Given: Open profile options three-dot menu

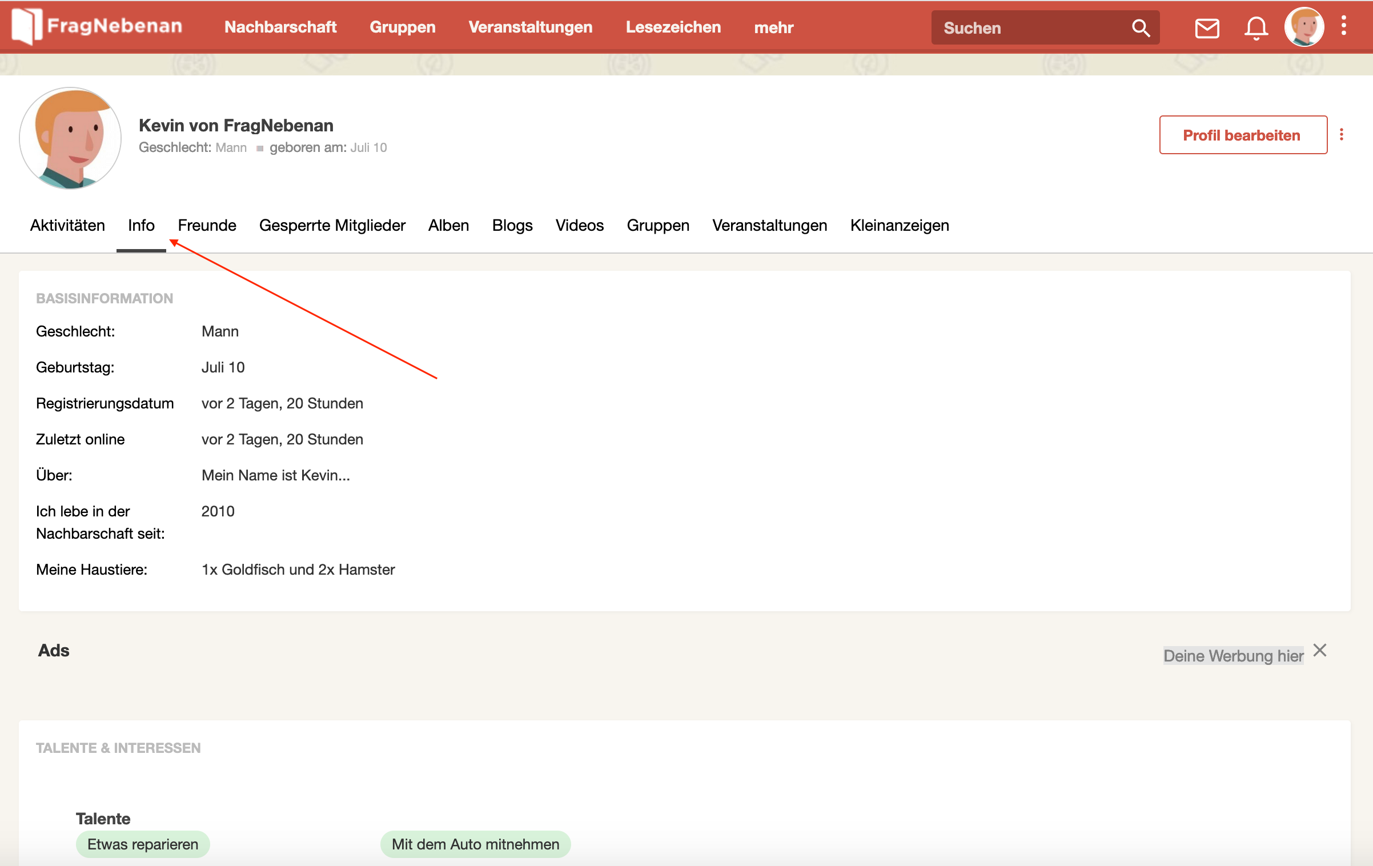Looking at the screenshot, I should (1342, 135).
